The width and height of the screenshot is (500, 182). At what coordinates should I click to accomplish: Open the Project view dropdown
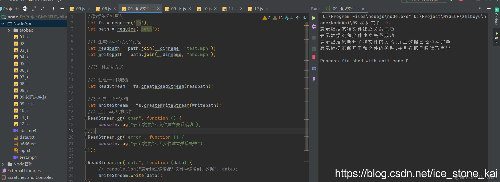coord(11,9)
